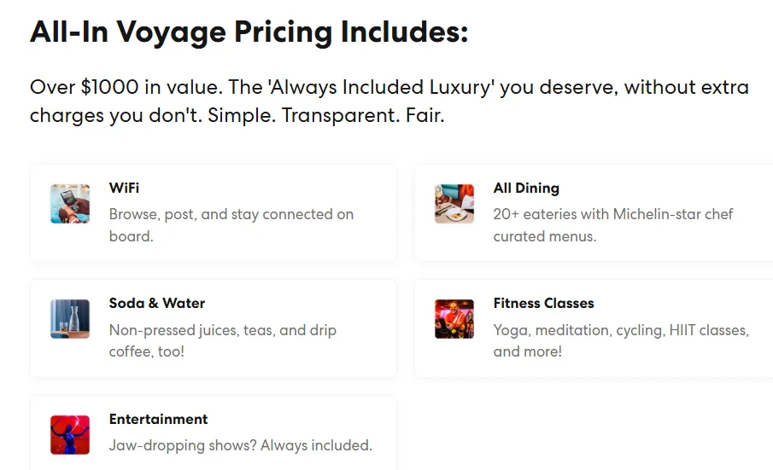Image resolution: width=773 pixels, height=470 pixels.
Task: Click the Fitness Classes image icon
Action: pyautogui.click(x=454, y=319)
